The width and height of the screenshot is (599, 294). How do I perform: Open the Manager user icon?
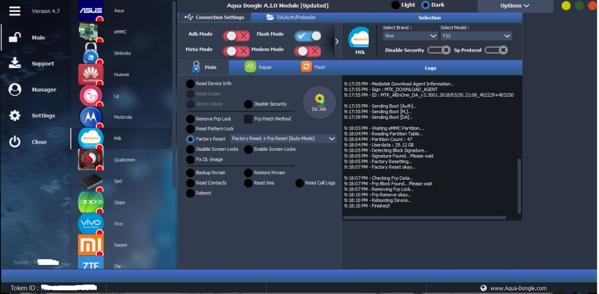click(x=15, y=89)
